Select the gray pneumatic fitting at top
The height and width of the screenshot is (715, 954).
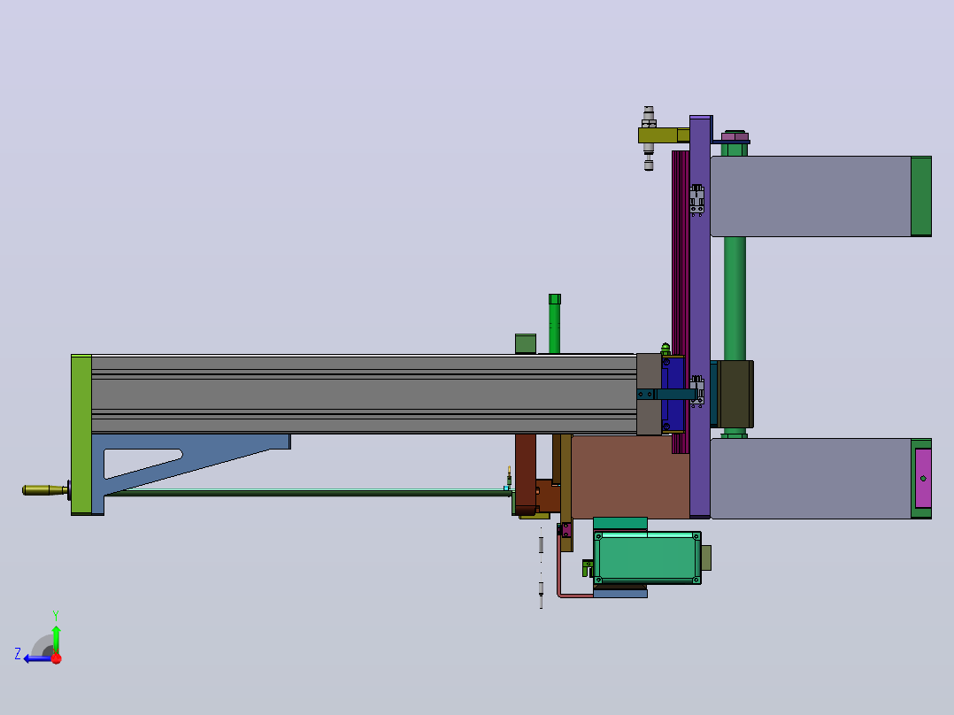pos(649,138)
